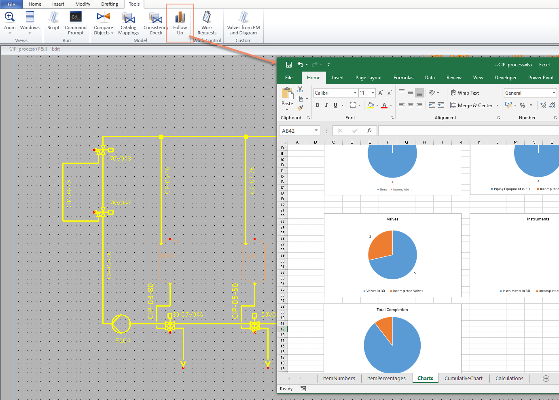The image size is (559, 400).
Task: Open the Formulas ribbon tab
Action: coord(403,78)
